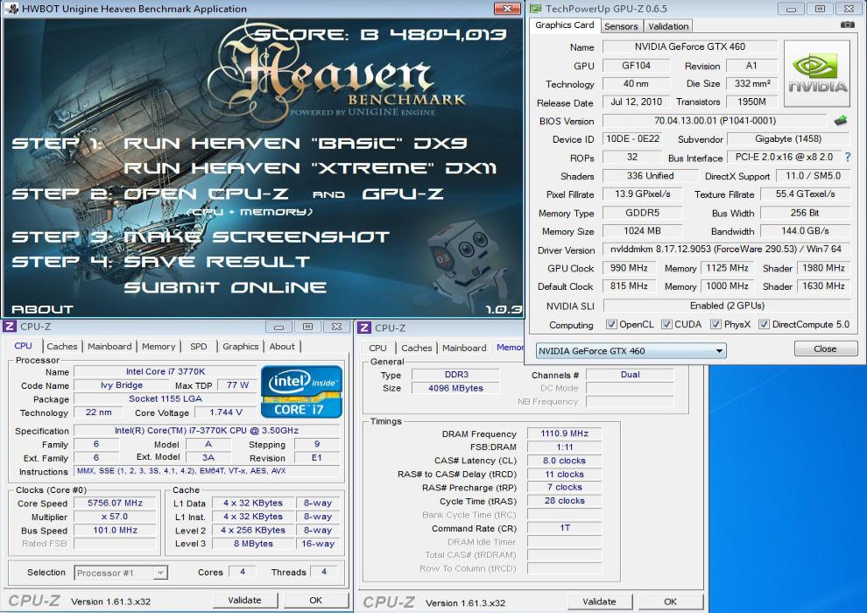
Task: Click the Intel Core i7 logo badge
Action: click(301, 391)
